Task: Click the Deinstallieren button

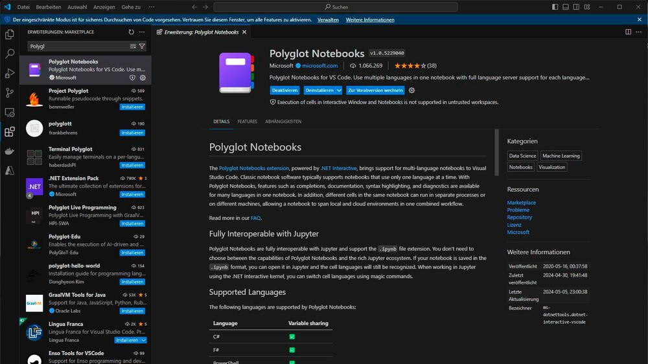Action: (x=319, y=91)
